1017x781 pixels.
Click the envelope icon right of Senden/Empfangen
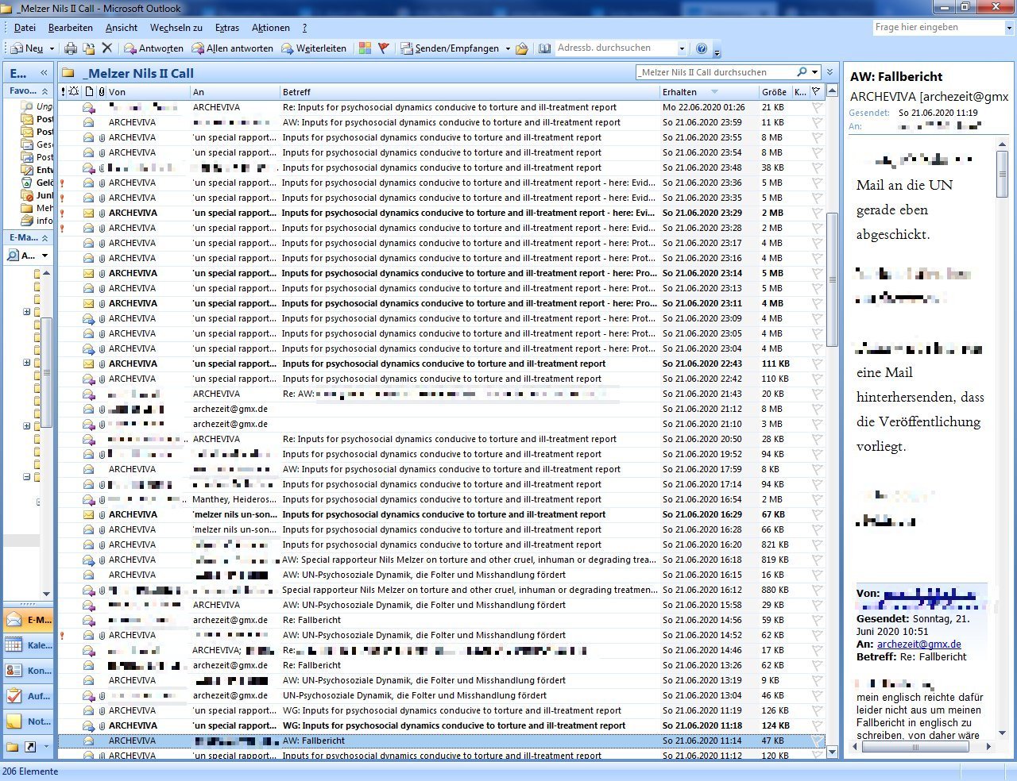click(x=522, y=48)
